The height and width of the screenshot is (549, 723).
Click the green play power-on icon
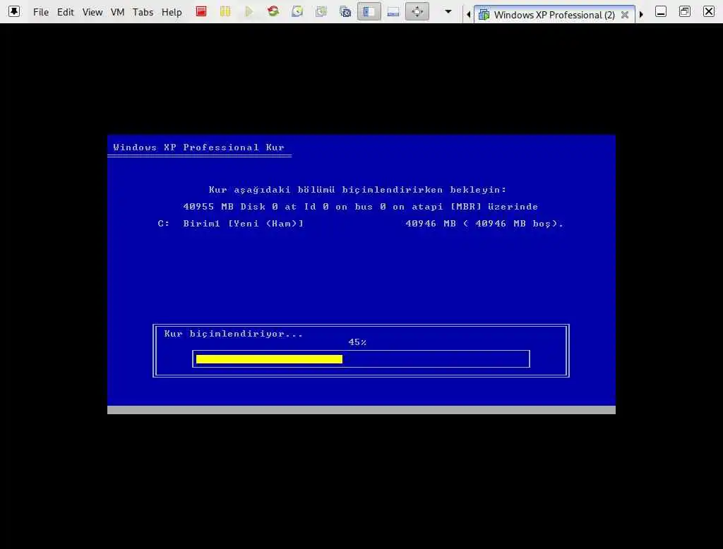pos(249,11)
